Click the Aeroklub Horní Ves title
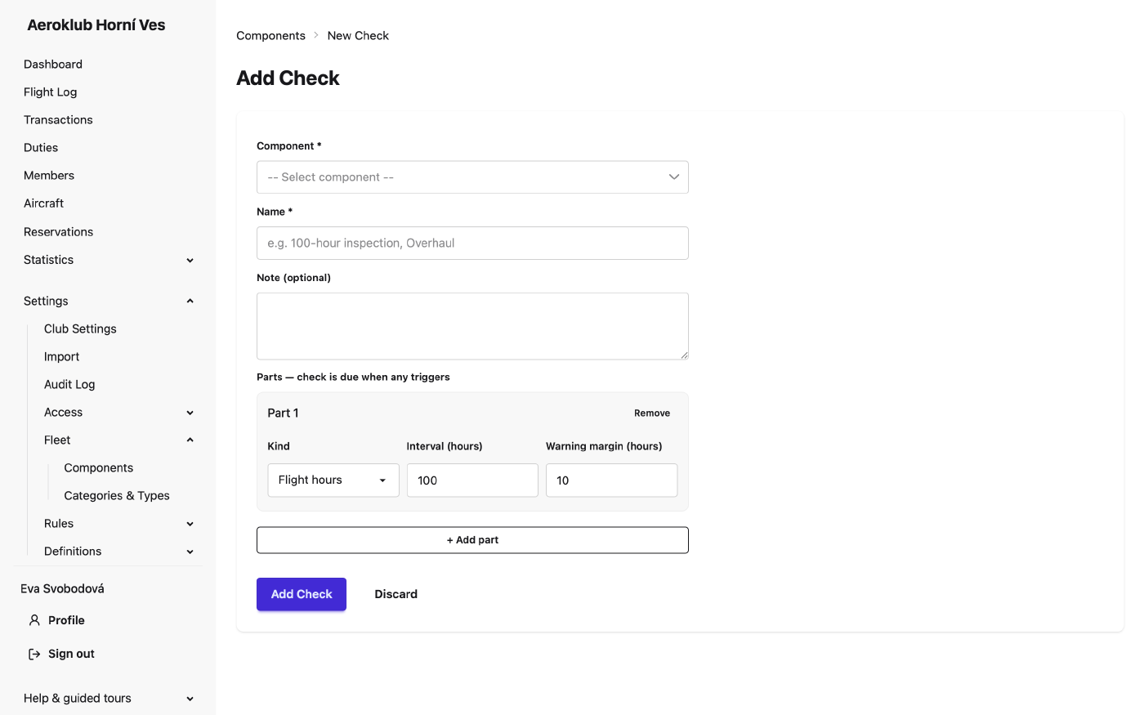This screenshot has height=715, width=1144. pos(96,25)
